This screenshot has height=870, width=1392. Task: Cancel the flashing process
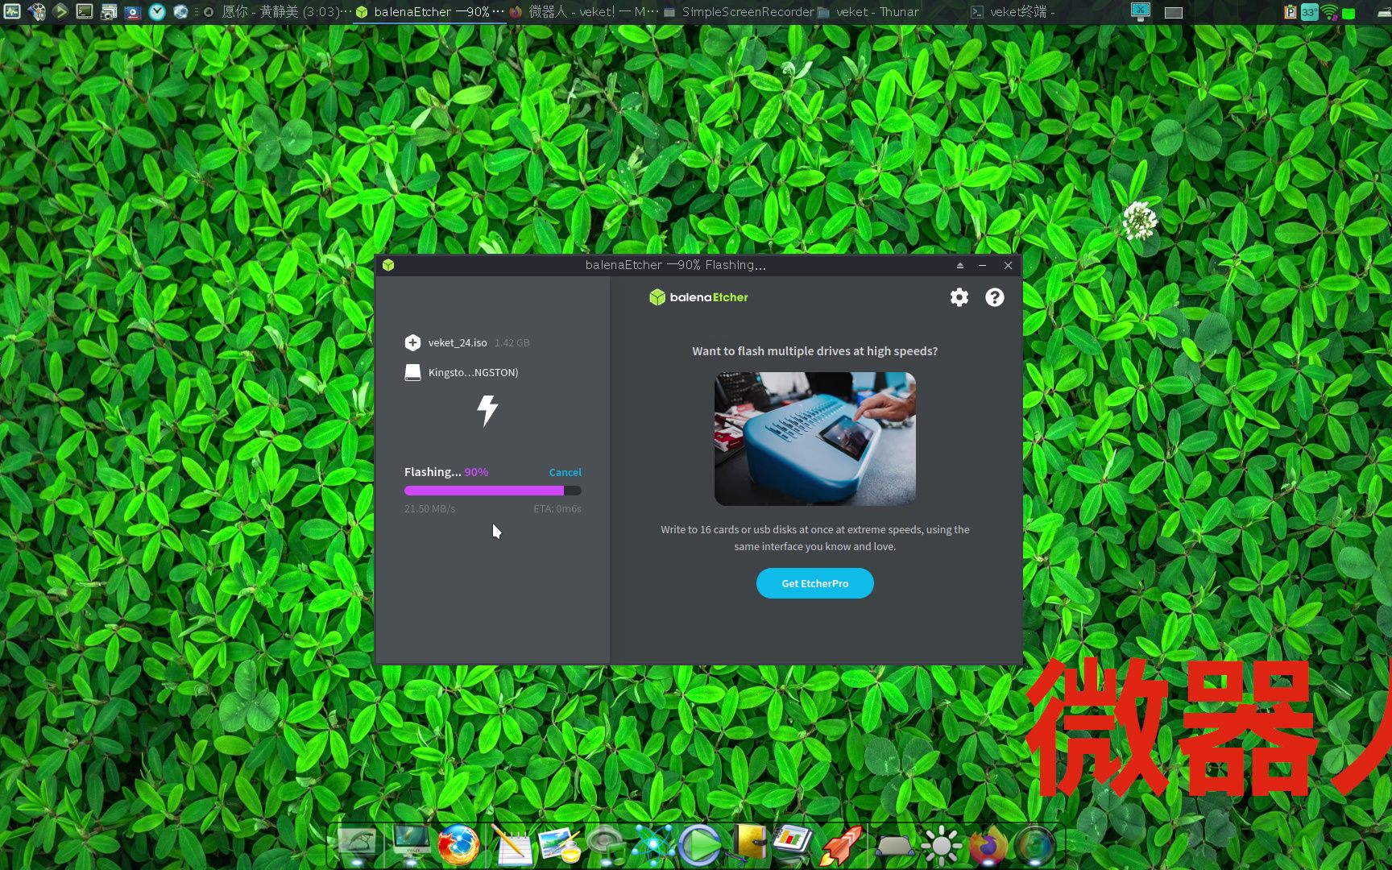pos(565,472)
